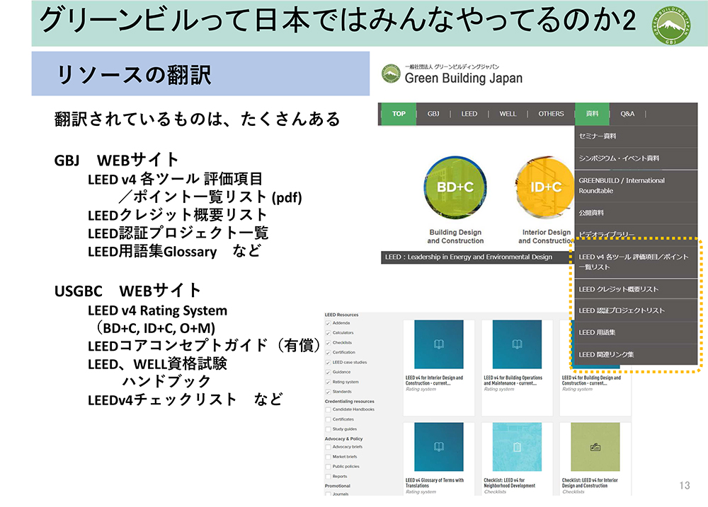Enable the Reports checkbox
Viewport: 708px width, 507px height.
(329, 477)
